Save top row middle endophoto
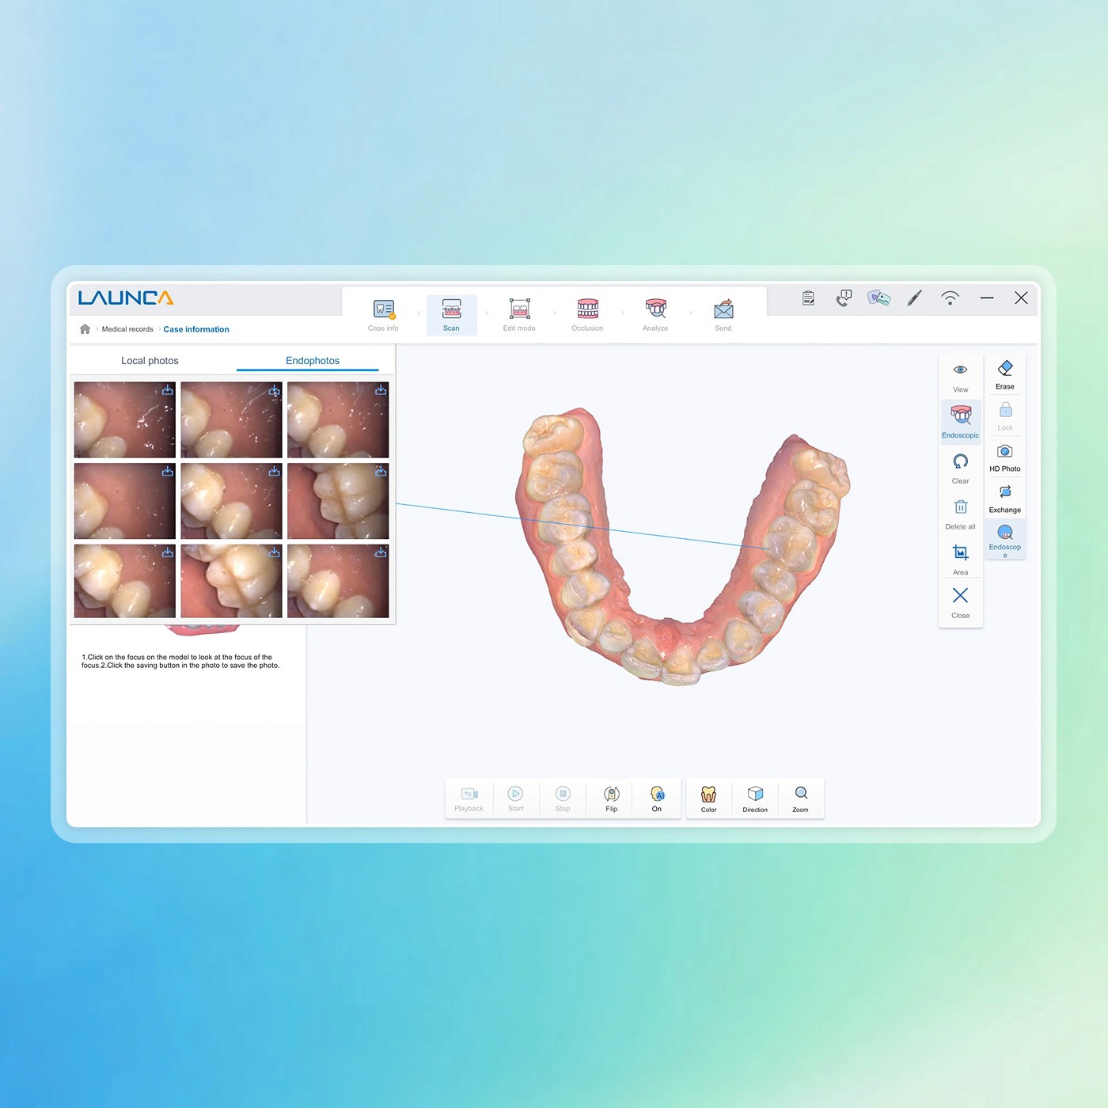Image resolution: width=1108 pixels, height=1108 pixels. tap(274, 390)
